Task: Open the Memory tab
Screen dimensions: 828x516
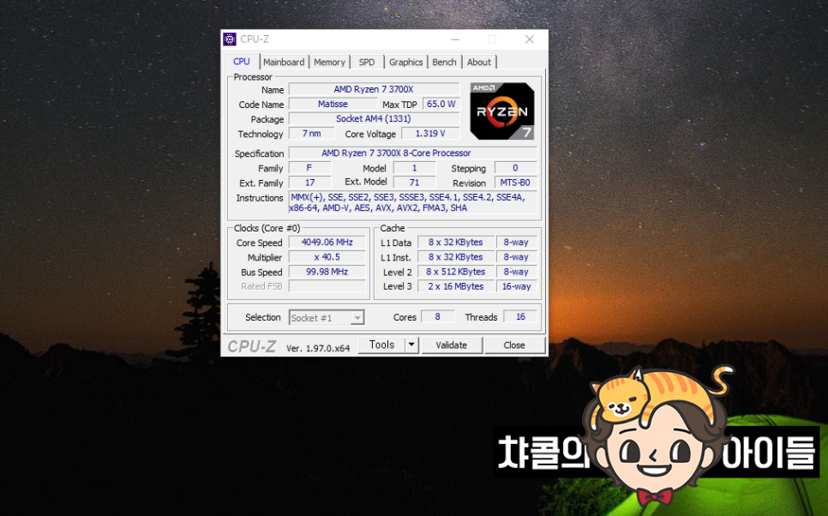Action: 329,63
